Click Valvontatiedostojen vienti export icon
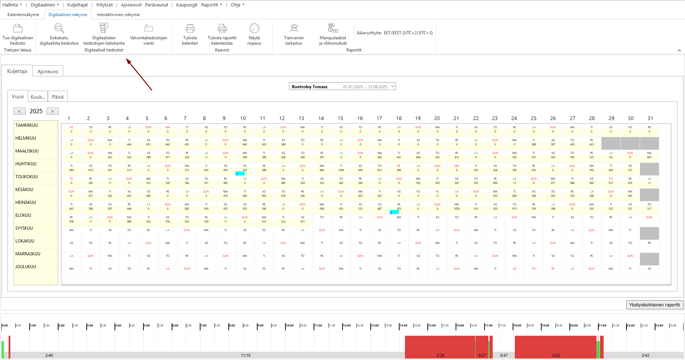685x360 pixels. [148, 28]
